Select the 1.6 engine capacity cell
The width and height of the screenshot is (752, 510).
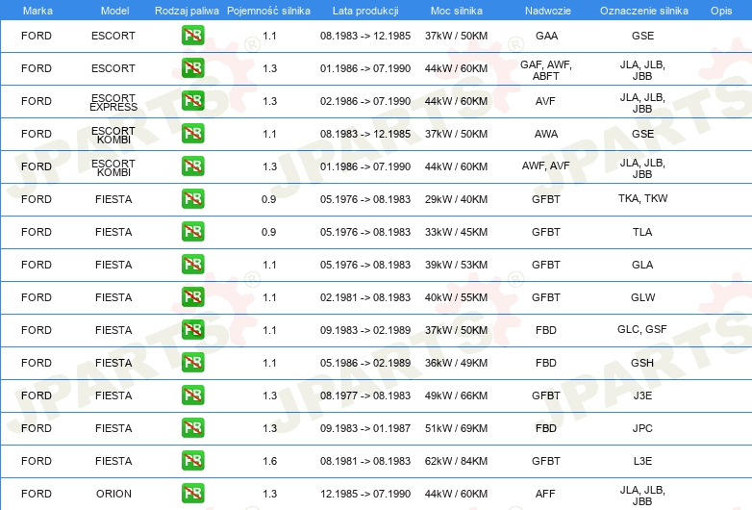tap(269, 461)
